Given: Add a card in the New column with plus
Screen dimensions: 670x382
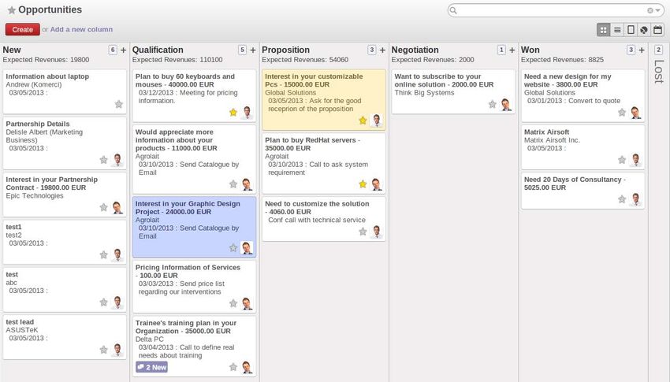Looking at the screenshot, I should (124, 50).
